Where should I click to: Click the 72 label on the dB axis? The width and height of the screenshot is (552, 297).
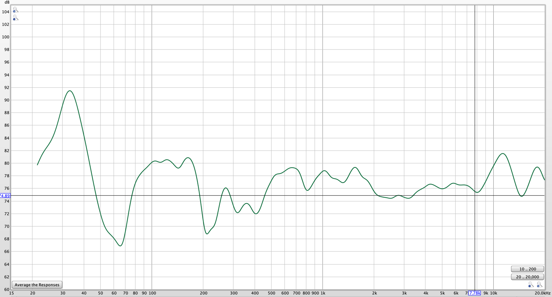[x=7, y=214]
